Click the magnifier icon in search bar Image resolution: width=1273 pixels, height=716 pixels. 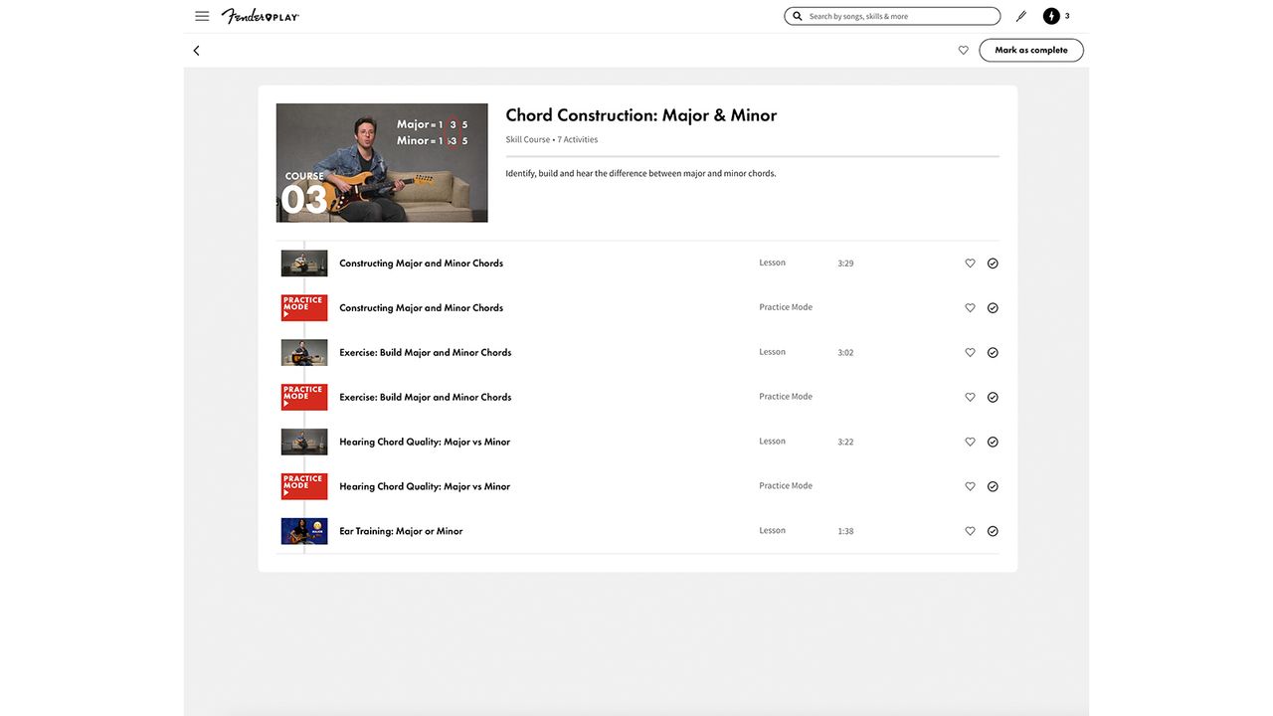pyautogui.click(x=798, y=16)
